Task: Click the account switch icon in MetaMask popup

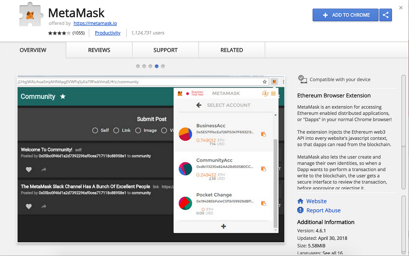Action: [x=265, y=93]
